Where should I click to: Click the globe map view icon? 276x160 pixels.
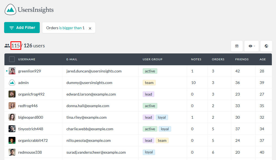266,46
